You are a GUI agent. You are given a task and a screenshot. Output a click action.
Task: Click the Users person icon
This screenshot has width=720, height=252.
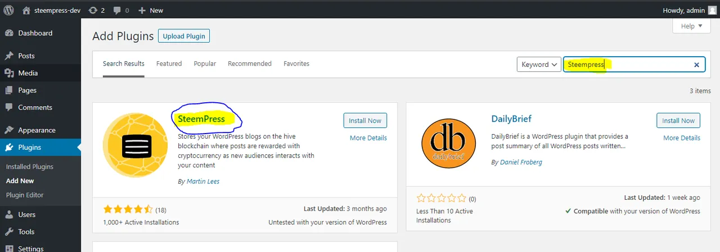point(9,214)
